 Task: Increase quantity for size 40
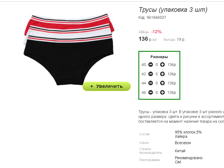point(162,65)
